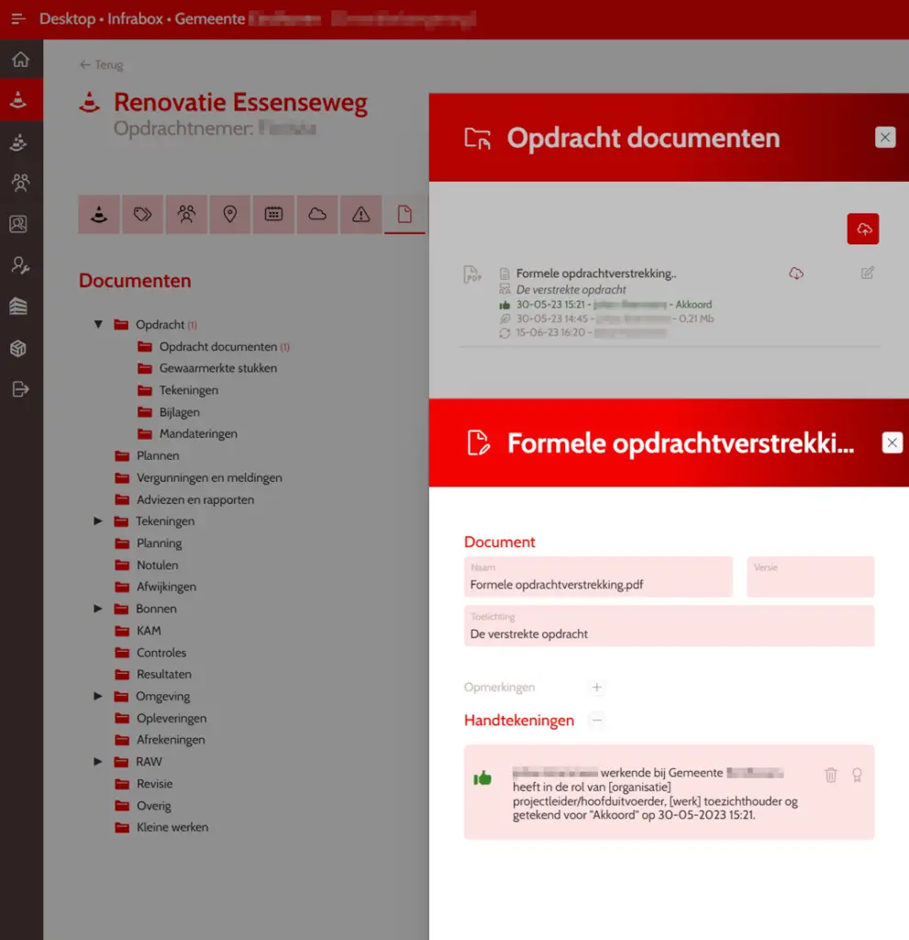This screenshot has height=940, width=909.
Task: Open the Kleine werken folder
Action: 161,827
